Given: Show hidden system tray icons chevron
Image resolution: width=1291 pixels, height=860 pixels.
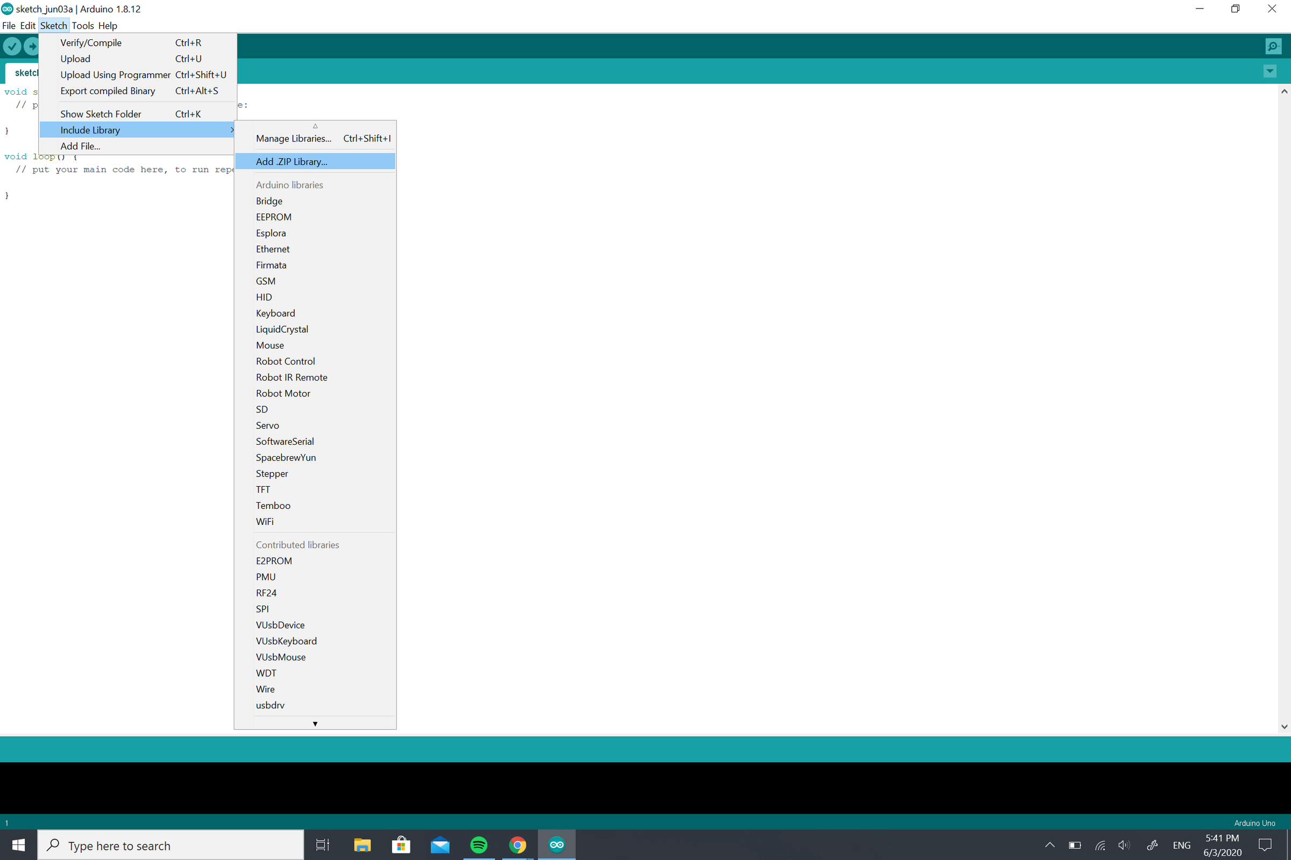Looking at the screenshot, I should (x=1049, y=845).
